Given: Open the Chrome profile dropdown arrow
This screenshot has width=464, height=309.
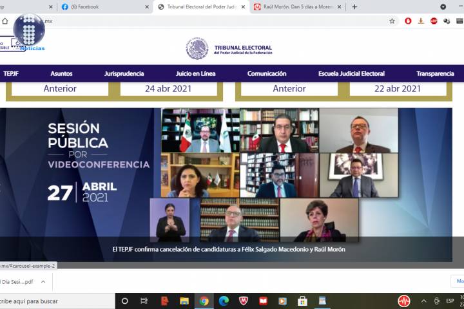Looking at the screenshot, I should click(443, 7).
